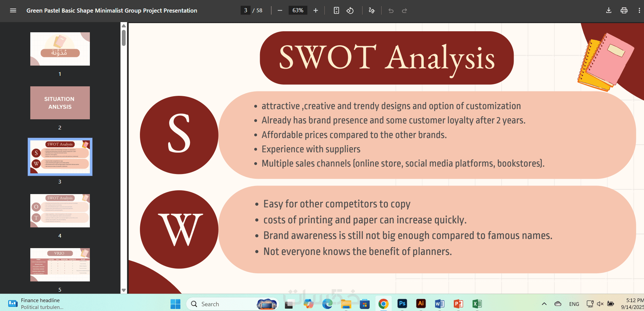The width and height of the screenshot is (644, 311).
Task: Click the ENG language indicator
Action: tap(574, 304)
